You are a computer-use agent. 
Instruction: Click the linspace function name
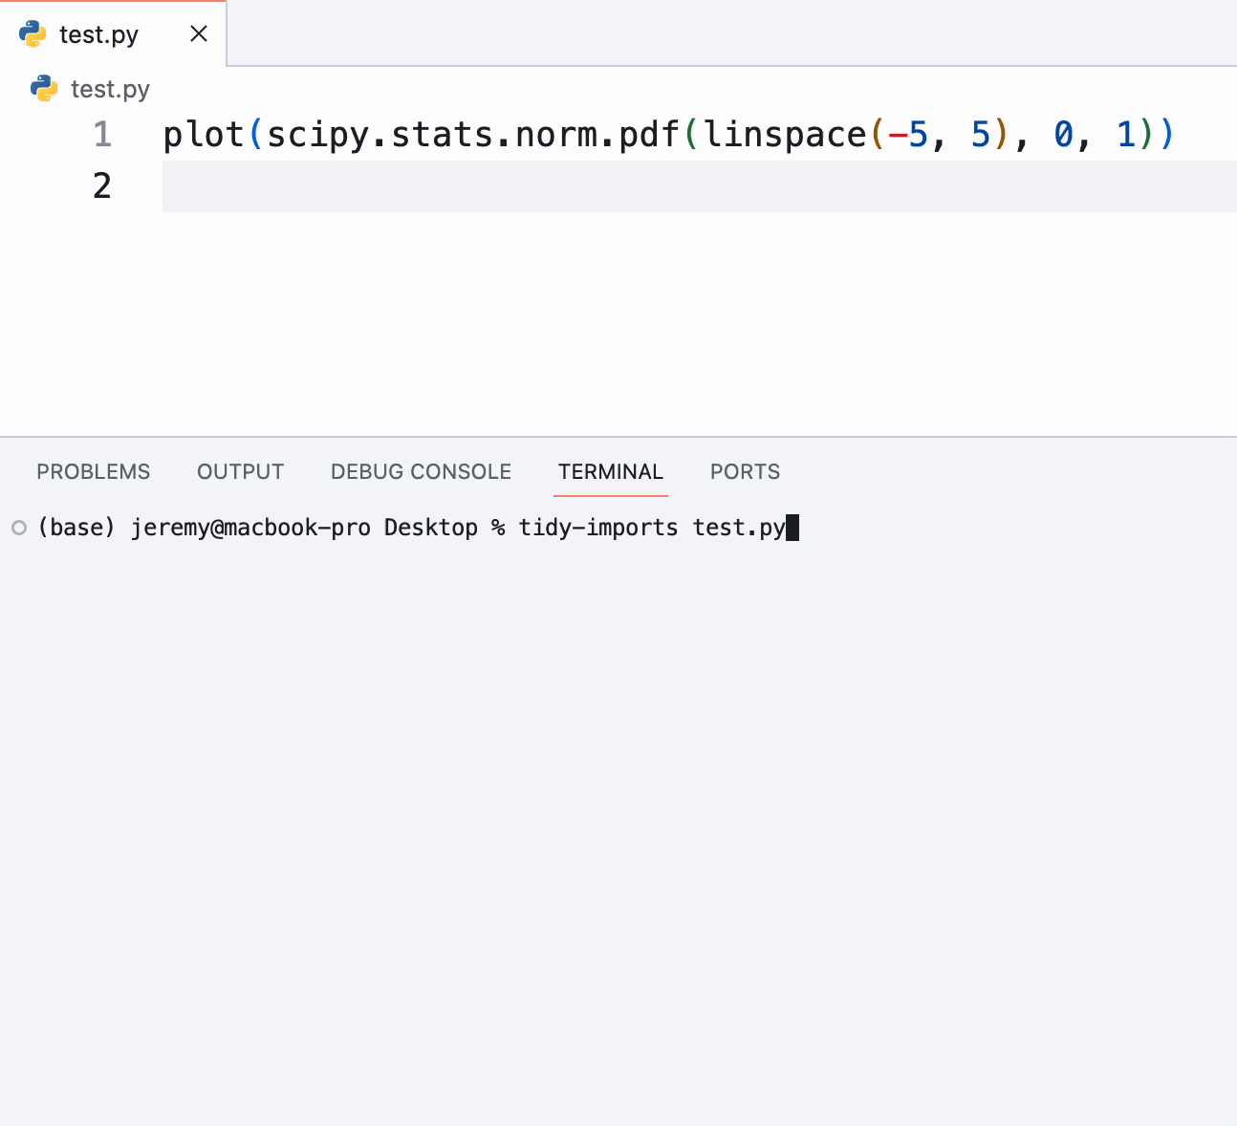(x=784, y=135)
